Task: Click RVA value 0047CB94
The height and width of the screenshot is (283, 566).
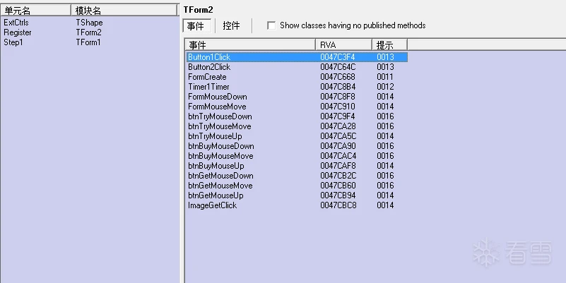Action: click(x=338, y=195)
